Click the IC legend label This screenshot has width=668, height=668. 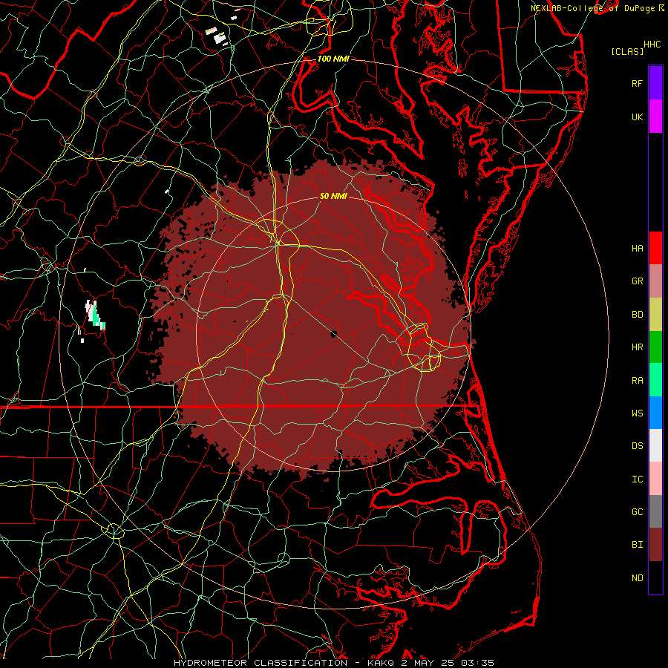tap(637, 479)
